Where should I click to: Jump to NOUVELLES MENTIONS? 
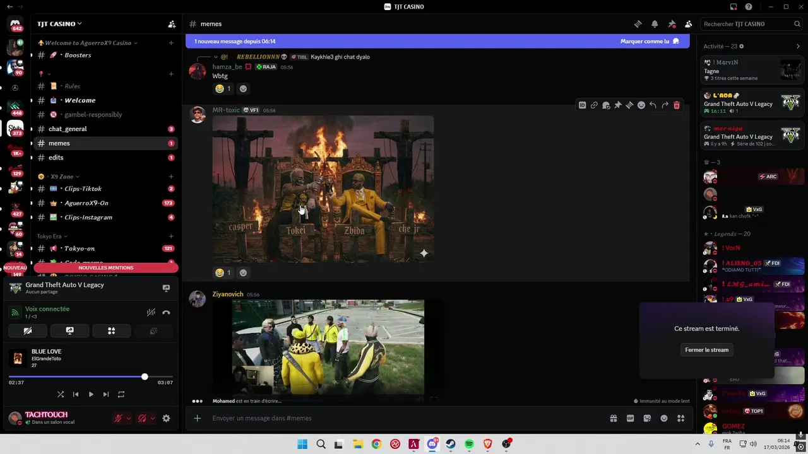click(106, 268)
